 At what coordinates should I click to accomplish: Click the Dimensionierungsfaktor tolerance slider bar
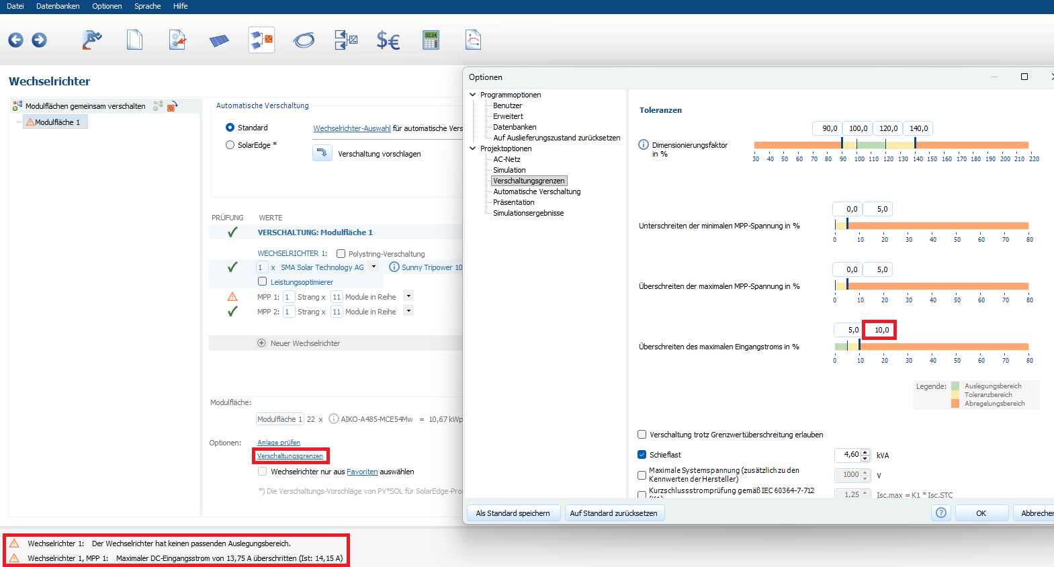[891, 145]
